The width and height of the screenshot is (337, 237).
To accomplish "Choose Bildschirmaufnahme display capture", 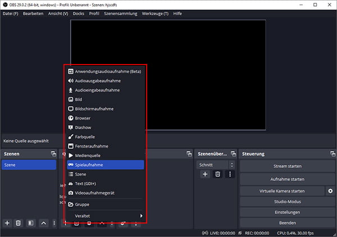I will pyautogui.click(x=106, y=109).
